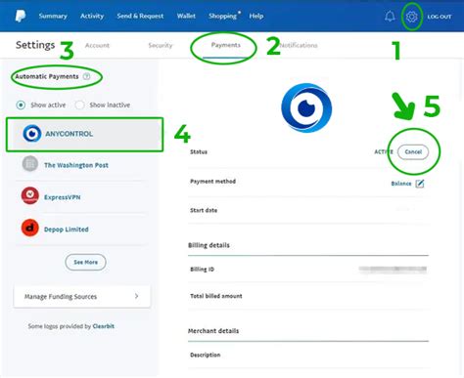The width and height of the screenshot is (464, 378).
Task: Switch to the Notifications tab
Action: (299, 45)
